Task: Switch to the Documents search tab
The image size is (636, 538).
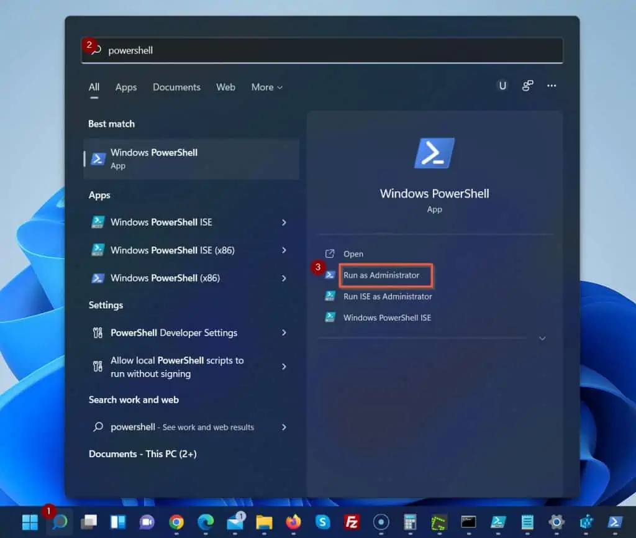Action: 176,88
